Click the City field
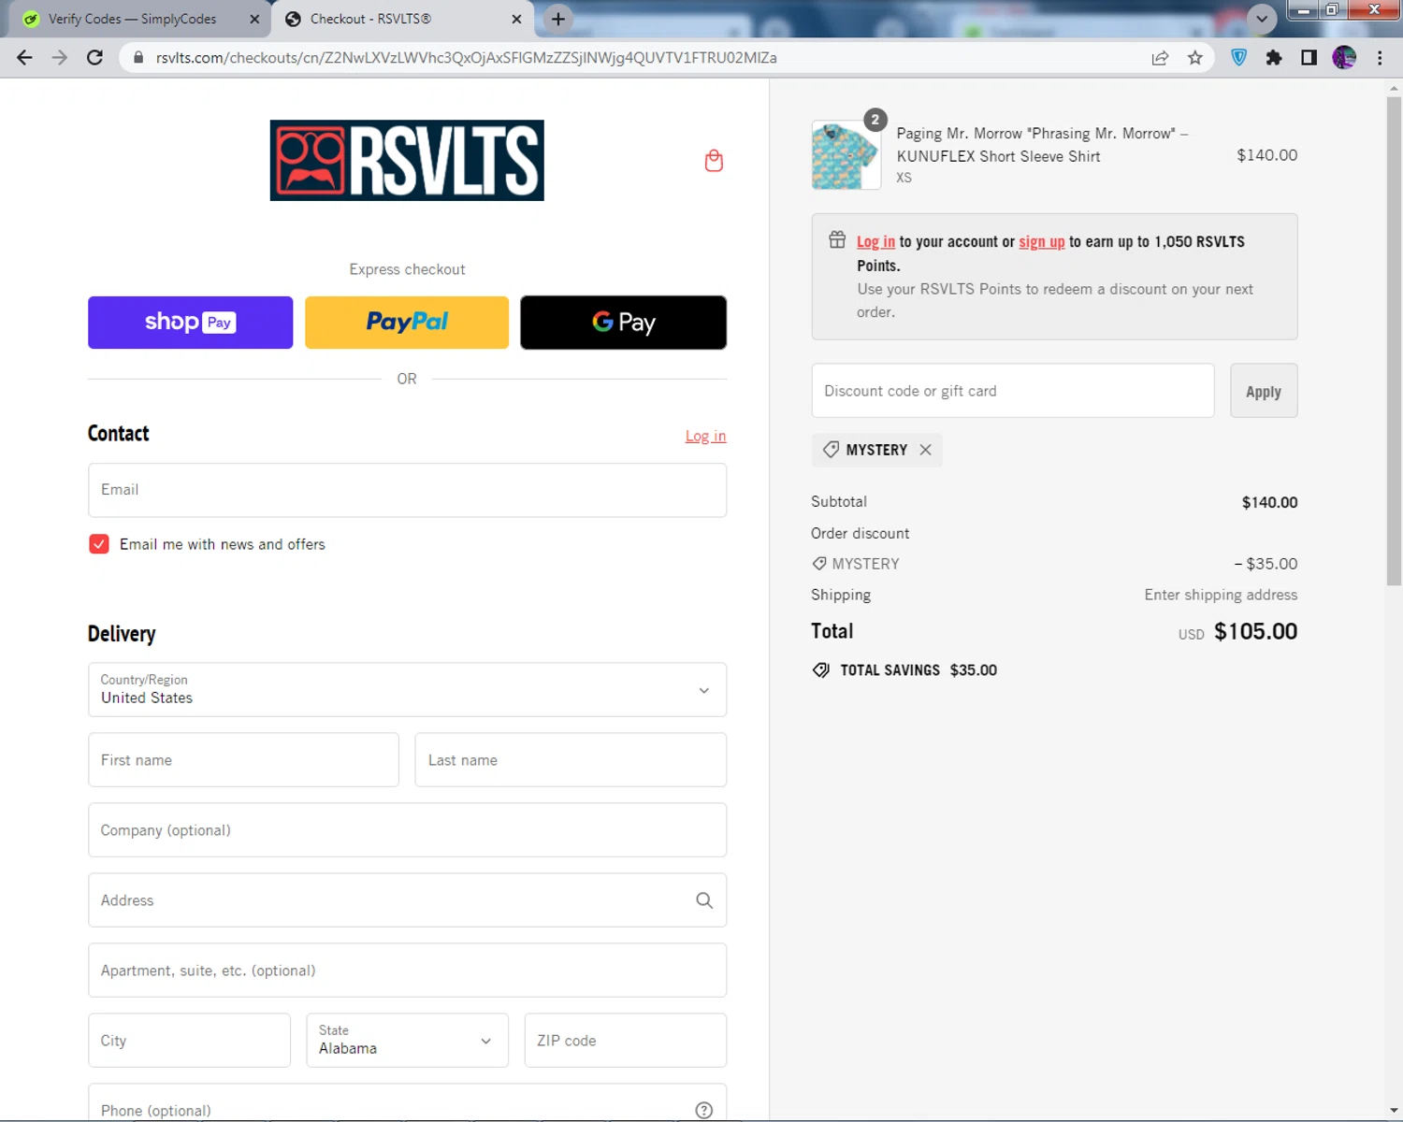Screen dimensions: 1403x1122 pyautogui.click(x=189, y=1041)
